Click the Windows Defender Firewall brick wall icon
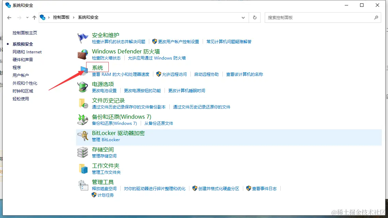 click(83, 54)
